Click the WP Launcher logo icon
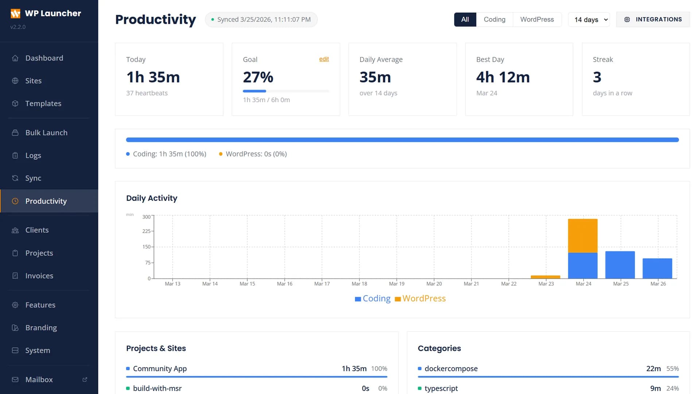This screenshot has width=700, height=394. point(15,13)
